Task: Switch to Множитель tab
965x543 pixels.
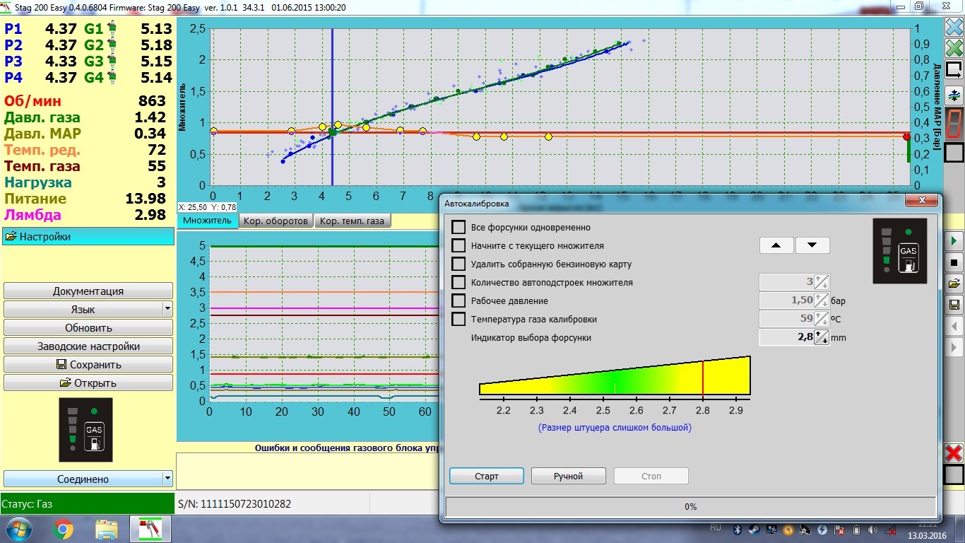Action: click(x=208, y=221)
